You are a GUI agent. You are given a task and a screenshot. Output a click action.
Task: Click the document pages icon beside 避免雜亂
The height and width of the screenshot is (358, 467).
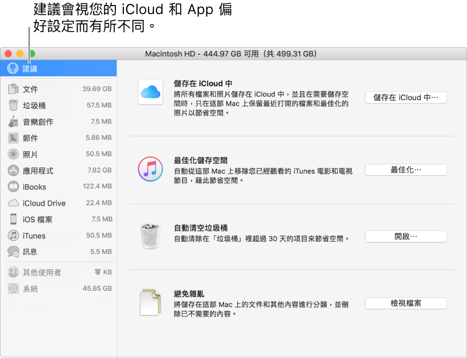click(150, 302)
